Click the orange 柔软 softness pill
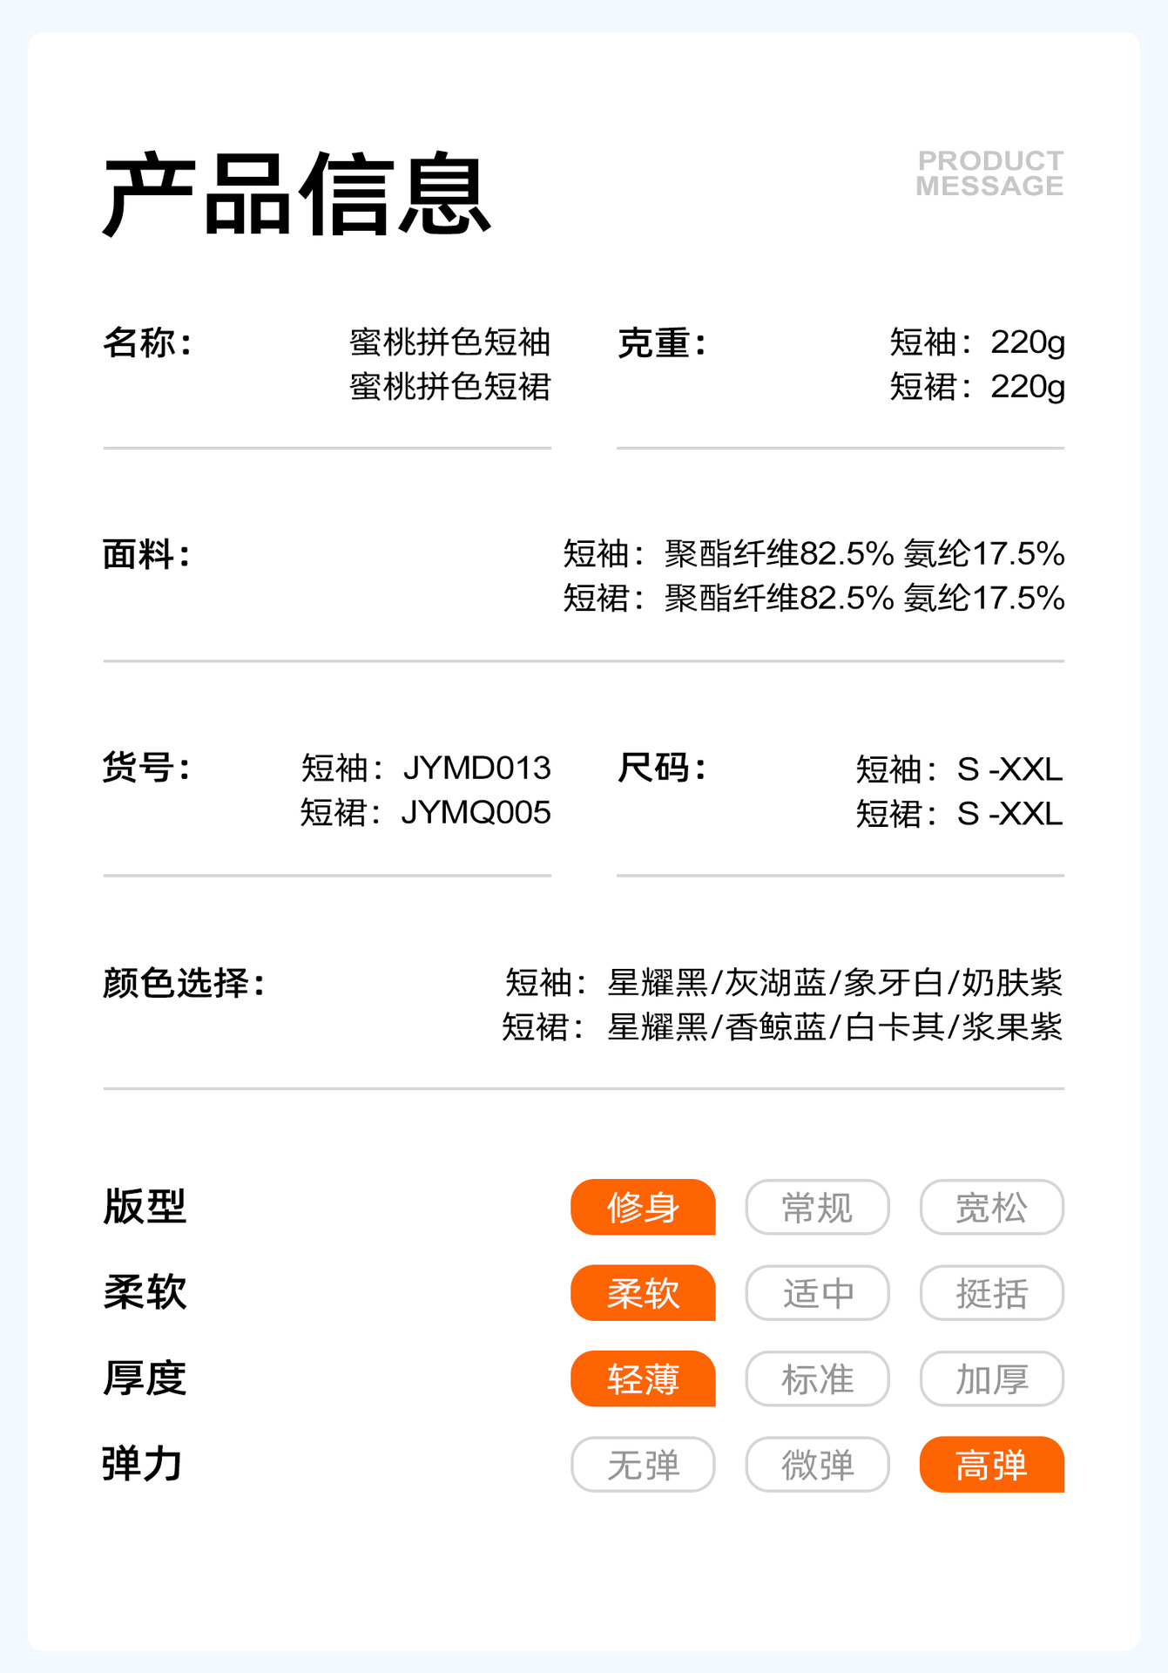This screenshot has height=1673, width=1168. tap(643, 1292)
